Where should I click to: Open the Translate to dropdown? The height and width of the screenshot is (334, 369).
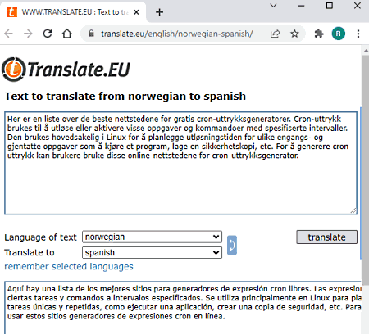tap(152, 253)
